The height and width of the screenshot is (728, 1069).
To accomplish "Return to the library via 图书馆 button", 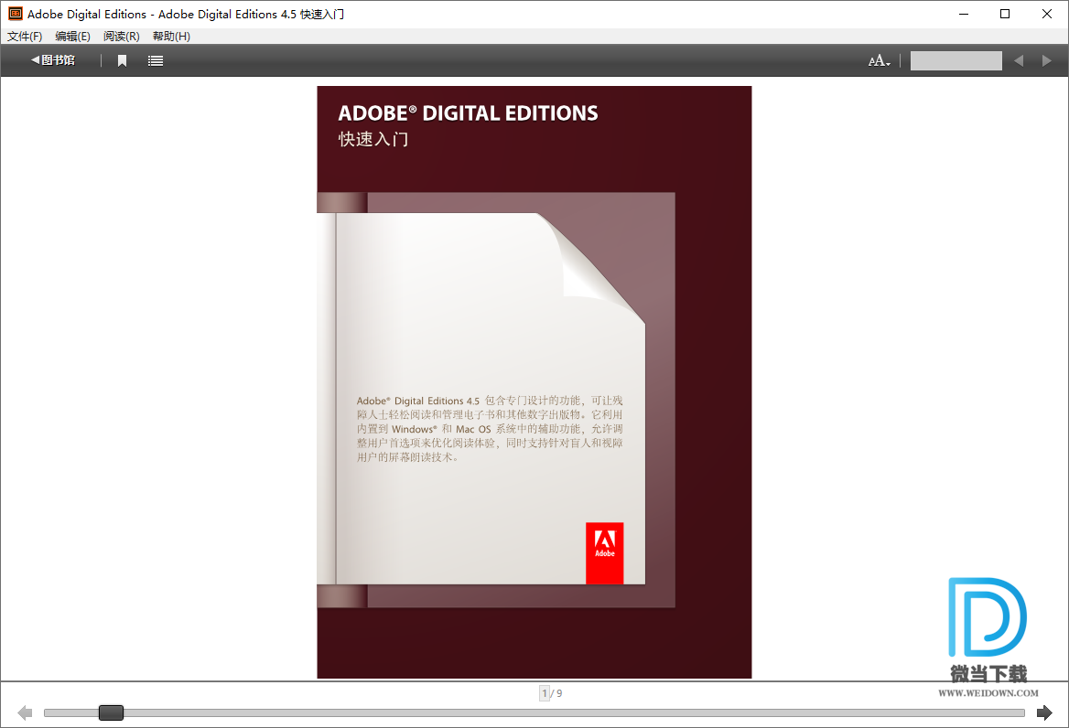I will [52, 60].
